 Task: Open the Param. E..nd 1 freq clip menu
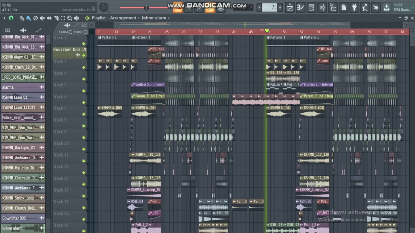(133, 96)
